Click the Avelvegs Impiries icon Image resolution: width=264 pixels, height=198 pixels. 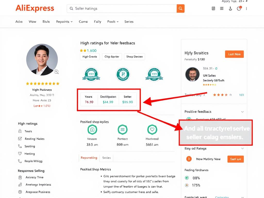click(x=20, y=185)
